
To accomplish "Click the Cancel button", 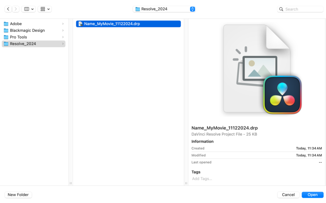I will (x=288, y=195).
